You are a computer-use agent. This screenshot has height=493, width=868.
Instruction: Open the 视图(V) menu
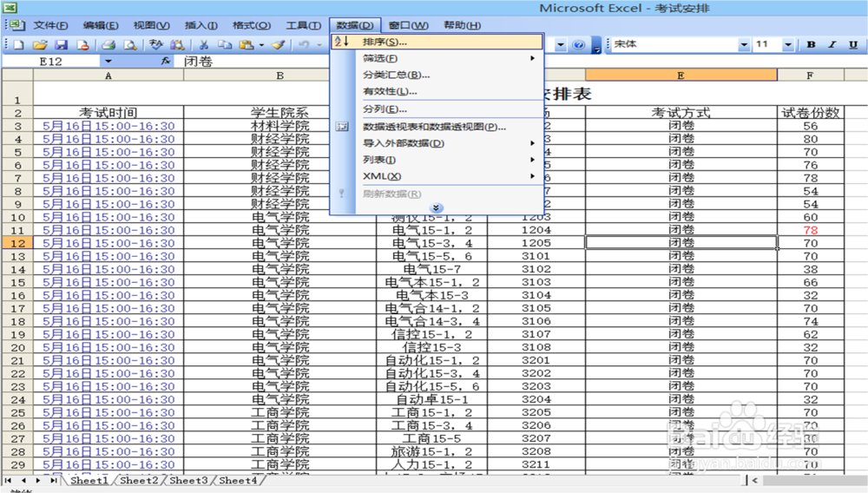(151, 25)
